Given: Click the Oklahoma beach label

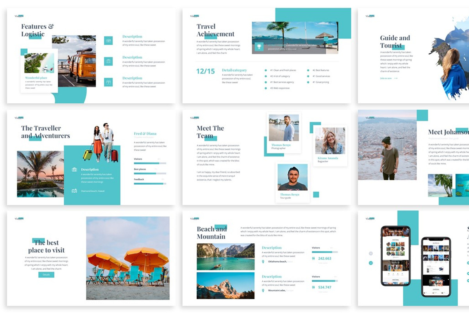Looking at the screenshot, I should pos(277,261).
